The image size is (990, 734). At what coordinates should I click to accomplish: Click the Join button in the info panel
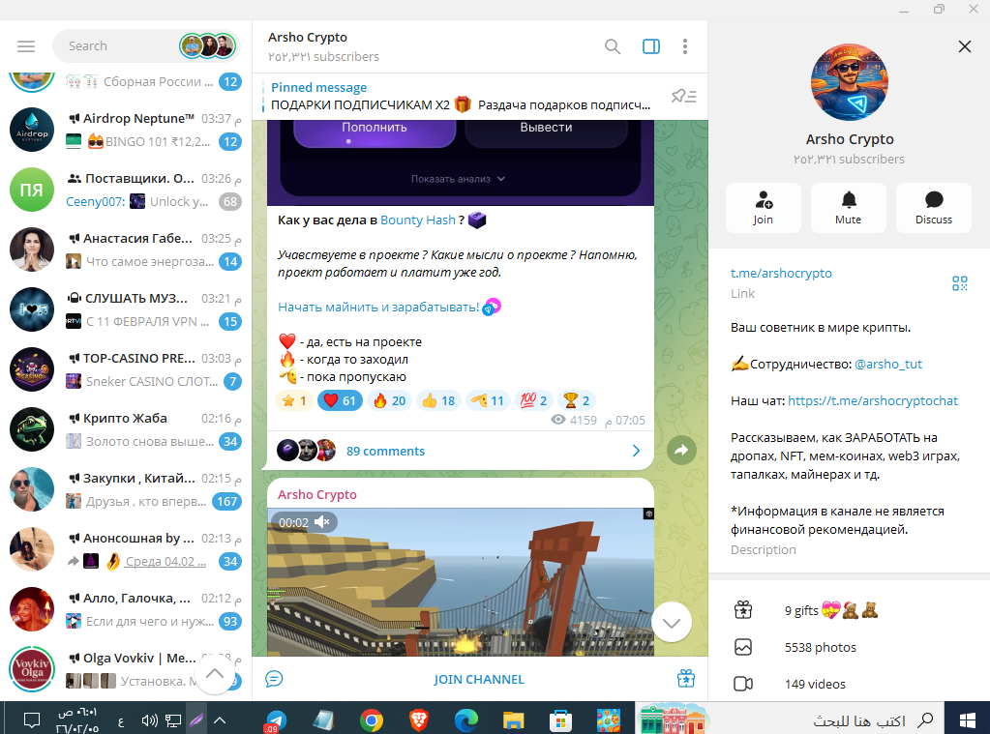tap(763, 208)
